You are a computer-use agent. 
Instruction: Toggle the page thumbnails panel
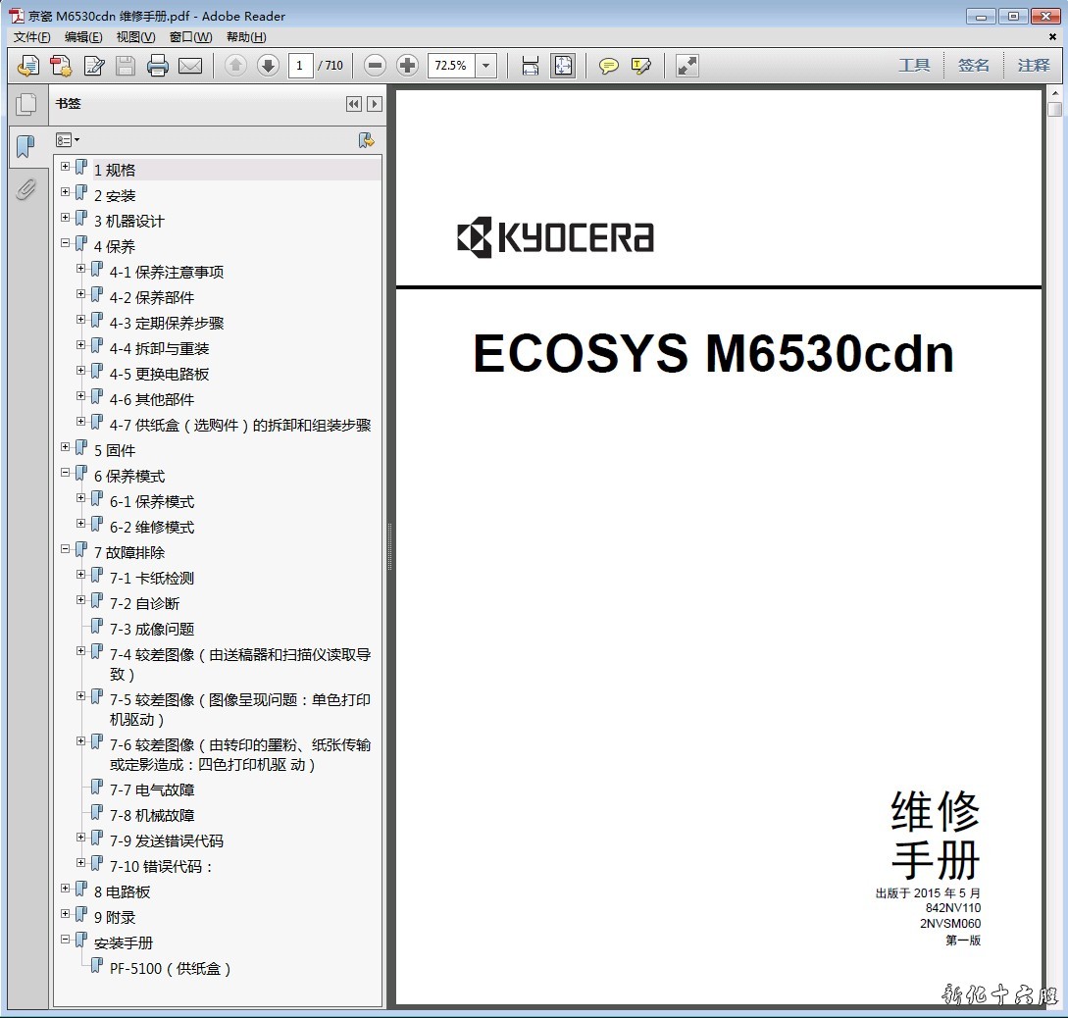coord(26,104)
